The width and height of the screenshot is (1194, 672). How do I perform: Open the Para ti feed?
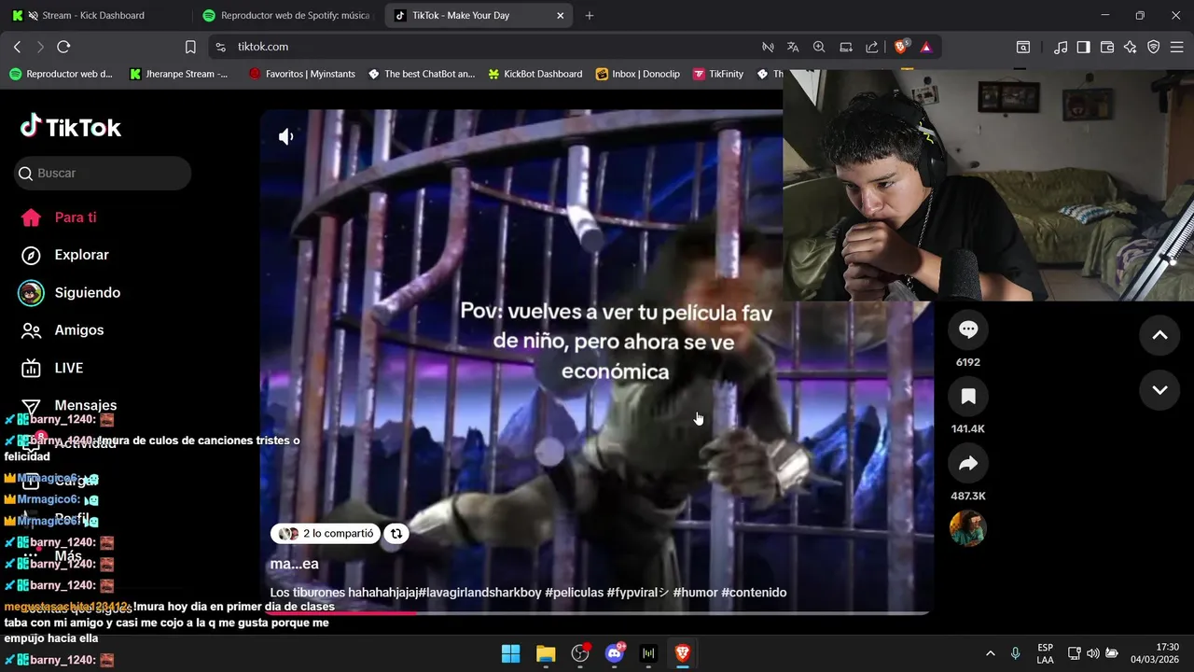60,217
